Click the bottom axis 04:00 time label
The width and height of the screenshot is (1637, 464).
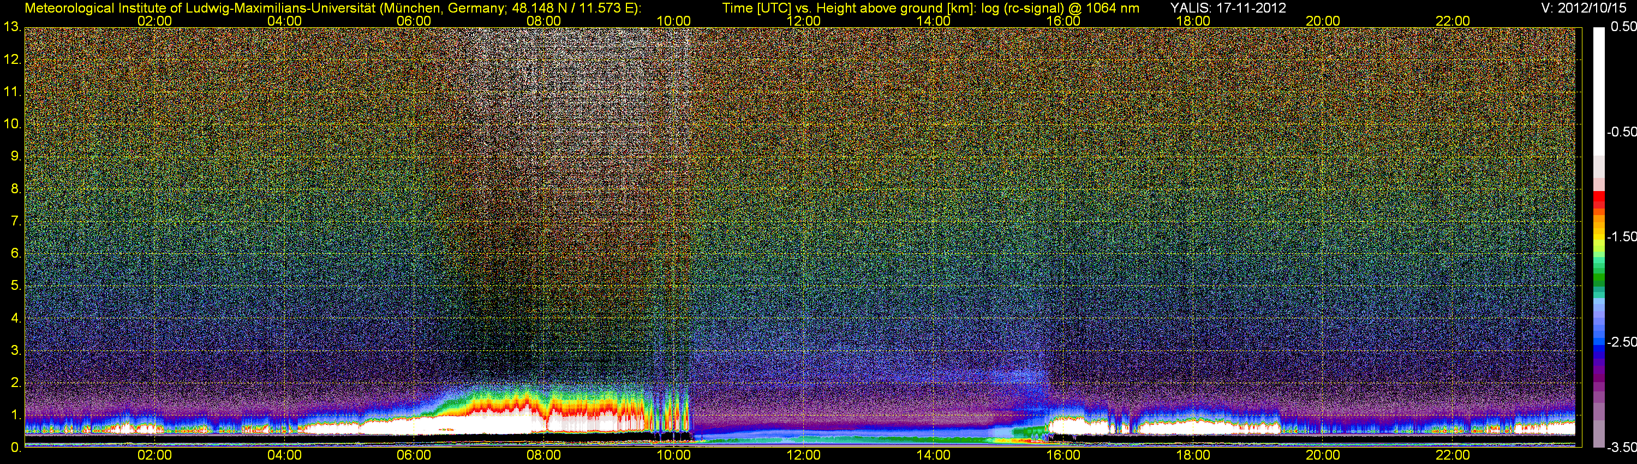click(x=284, y=455)
